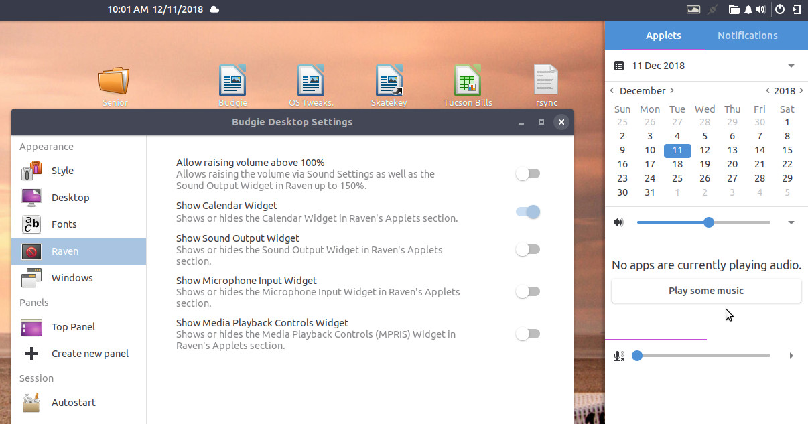Image resolution: width=808 pixels, height=424 pixels.
Task: Expand the microphone input section arrow
Action: coord(791,356)
